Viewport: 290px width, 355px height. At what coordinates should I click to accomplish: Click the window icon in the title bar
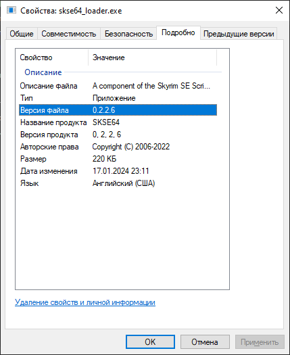click(11, 10)
